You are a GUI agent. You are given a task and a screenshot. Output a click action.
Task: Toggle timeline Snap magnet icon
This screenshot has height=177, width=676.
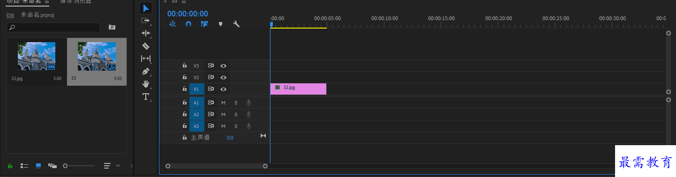[188, 24]
